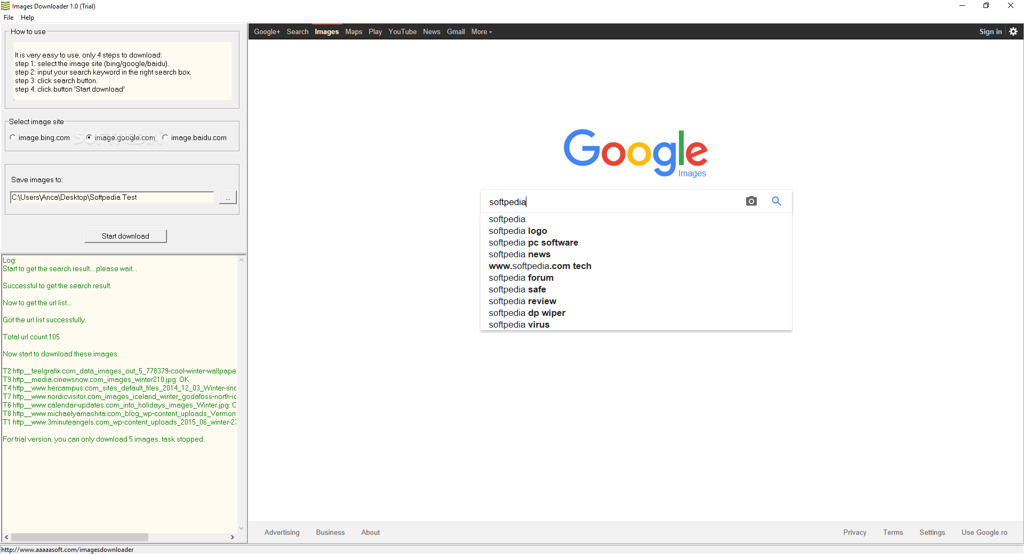Choose the 'softpedia review' suggestion
The image size is (1024, 554).
(x=636, y=301)
